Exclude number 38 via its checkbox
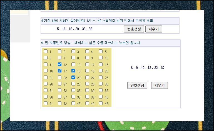 tap(73, 97)
